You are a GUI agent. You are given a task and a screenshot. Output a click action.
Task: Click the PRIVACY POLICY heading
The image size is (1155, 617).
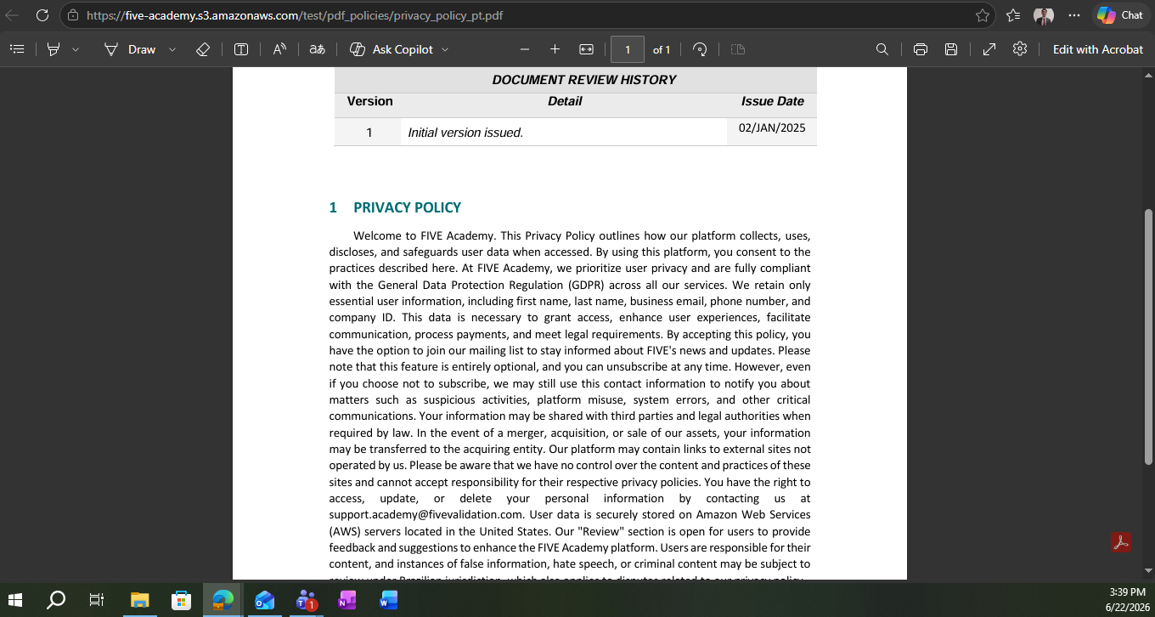pos(407,207)
